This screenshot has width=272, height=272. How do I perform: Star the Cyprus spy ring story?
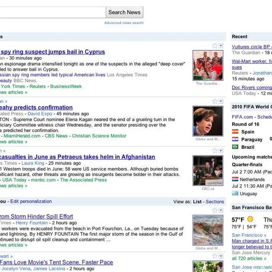pyautogui.click(x=215, y=46)
